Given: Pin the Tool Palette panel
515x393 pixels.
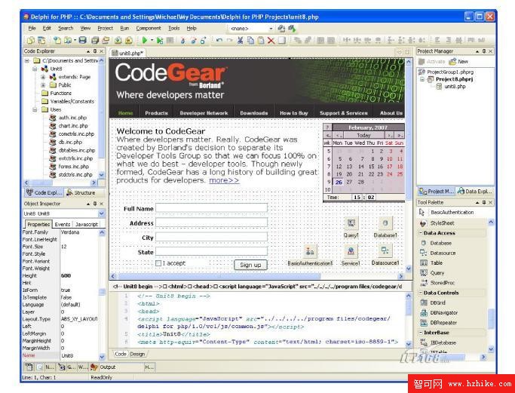Looking at the screenshot, I should point(484,202).
